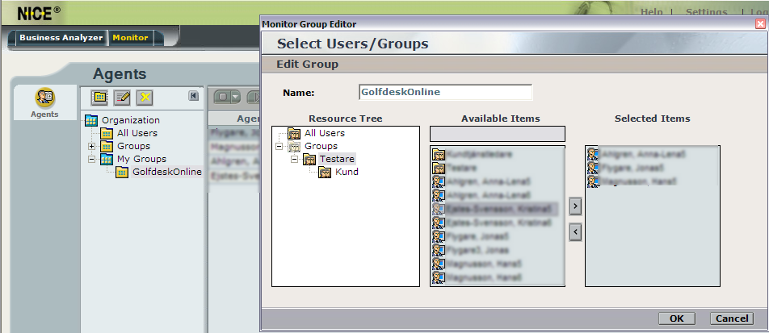Confirm the group with OK button
The image size is (769, 333).
pos(676,318)
